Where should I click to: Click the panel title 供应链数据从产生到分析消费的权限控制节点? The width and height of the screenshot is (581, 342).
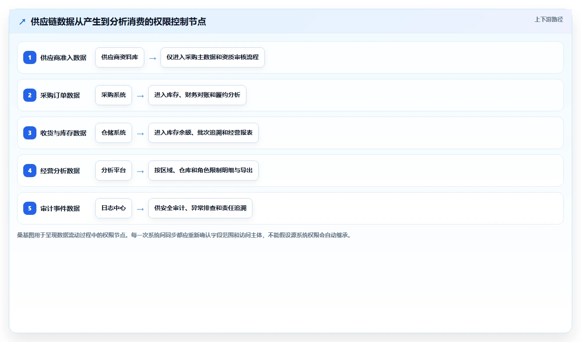118,22
